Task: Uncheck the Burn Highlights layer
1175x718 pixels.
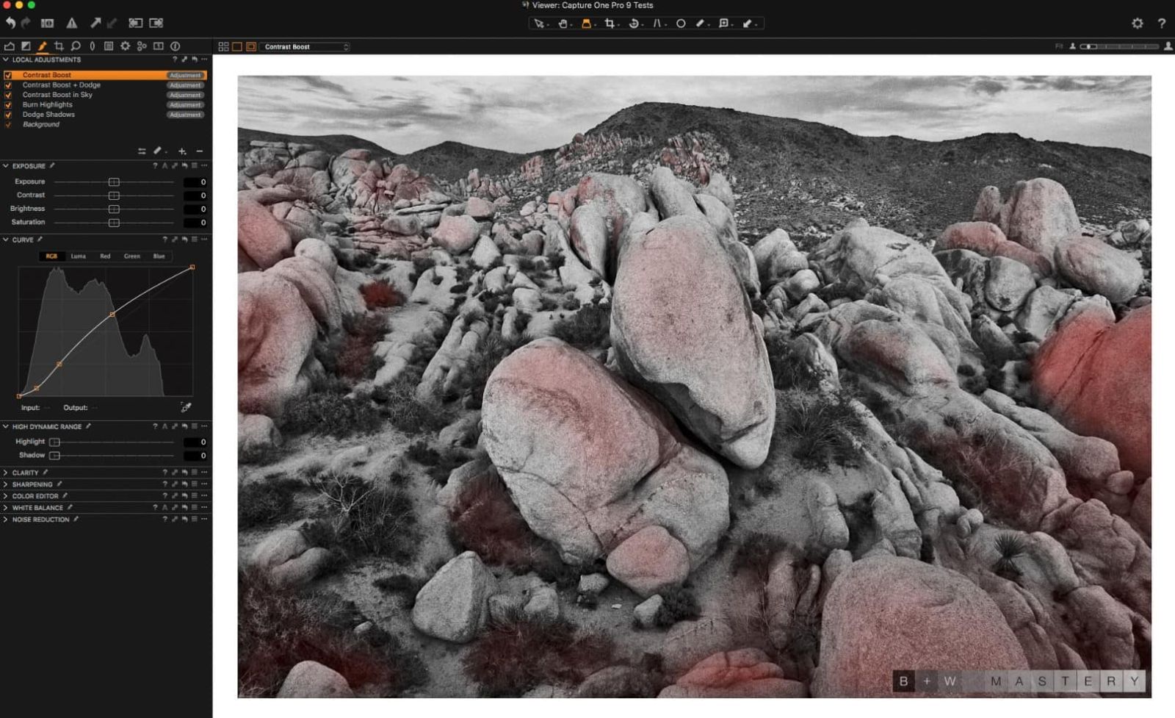Action: tap(8, 105)
